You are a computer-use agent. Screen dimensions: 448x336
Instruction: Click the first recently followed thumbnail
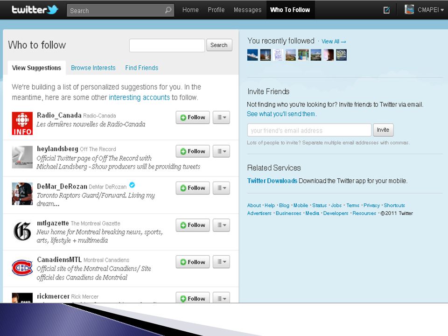pyautogui.click(x=252, y=55)
